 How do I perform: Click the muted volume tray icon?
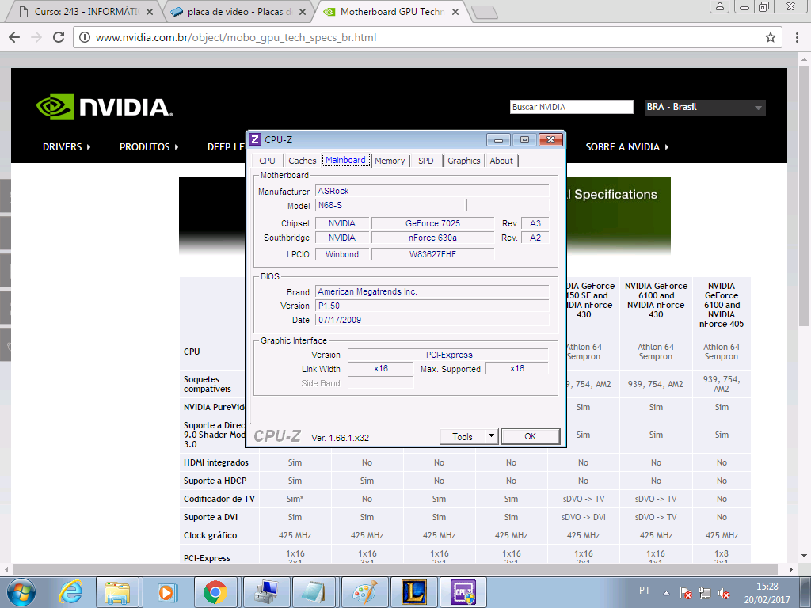[724, 593]
